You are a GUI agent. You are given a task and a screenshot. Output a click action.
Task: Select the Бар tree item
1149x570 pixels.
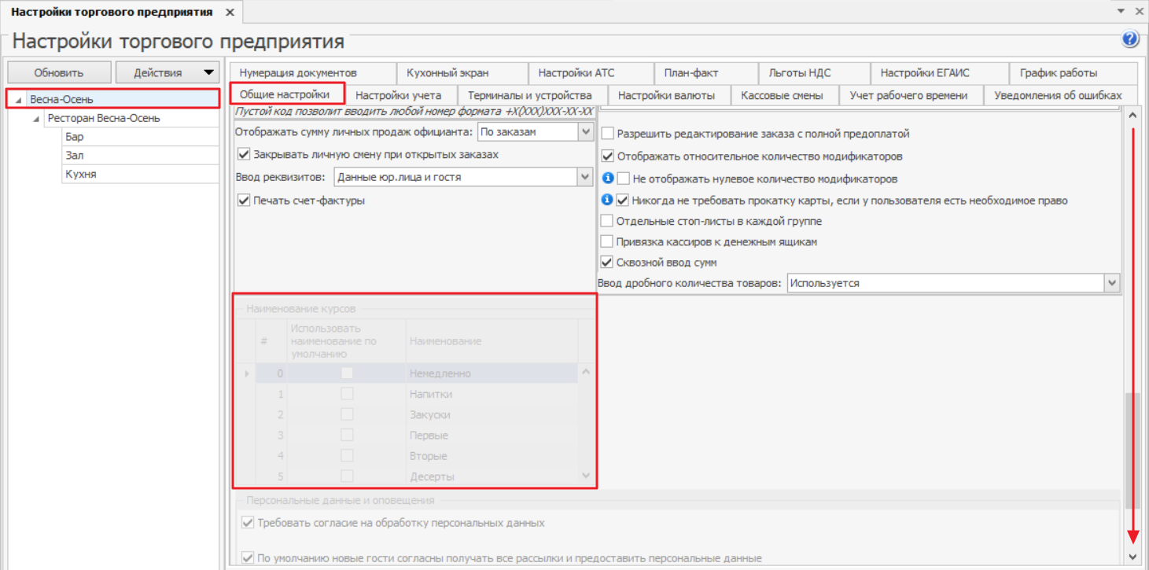(x=74, y=137)
